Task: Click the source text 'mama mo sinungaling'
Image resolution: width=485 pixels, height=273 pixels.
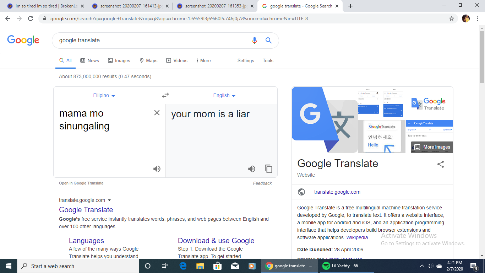Action: click(85, 119)
